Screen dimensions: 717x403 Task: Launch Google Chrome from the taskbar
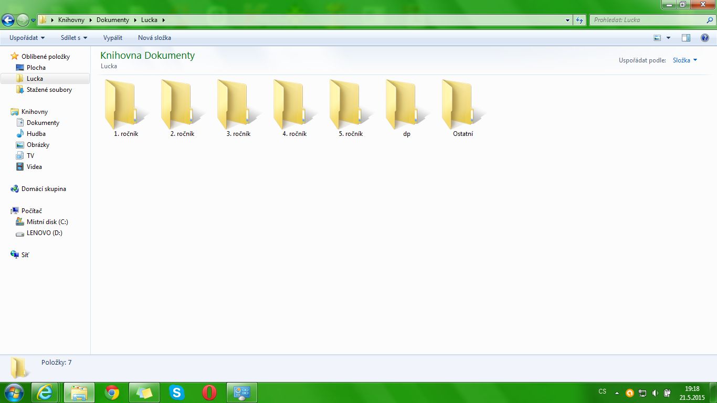click(x=111, y=393)
